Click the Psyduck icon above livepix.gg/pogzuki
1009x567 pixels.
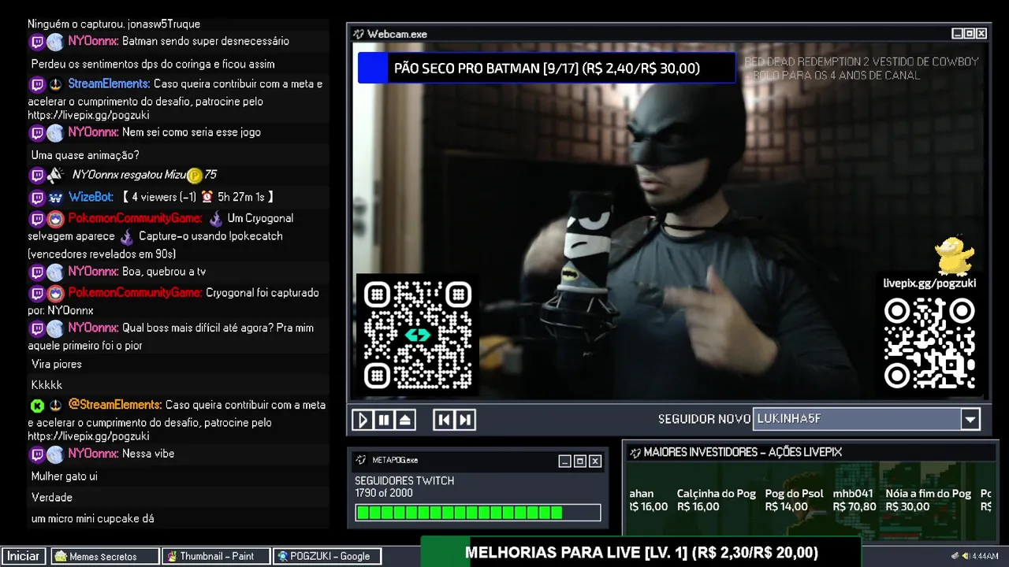point(955,254)
